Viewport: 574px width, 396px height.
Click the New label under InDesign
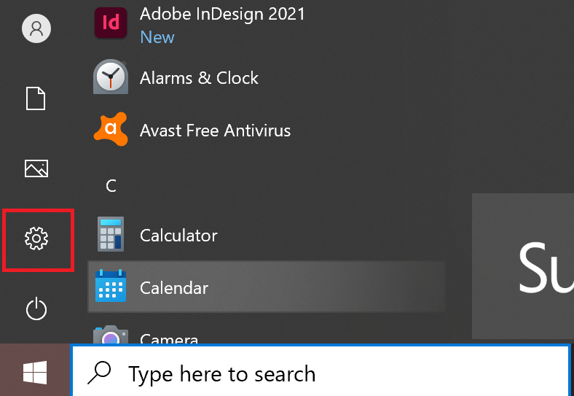click(157, 37)
